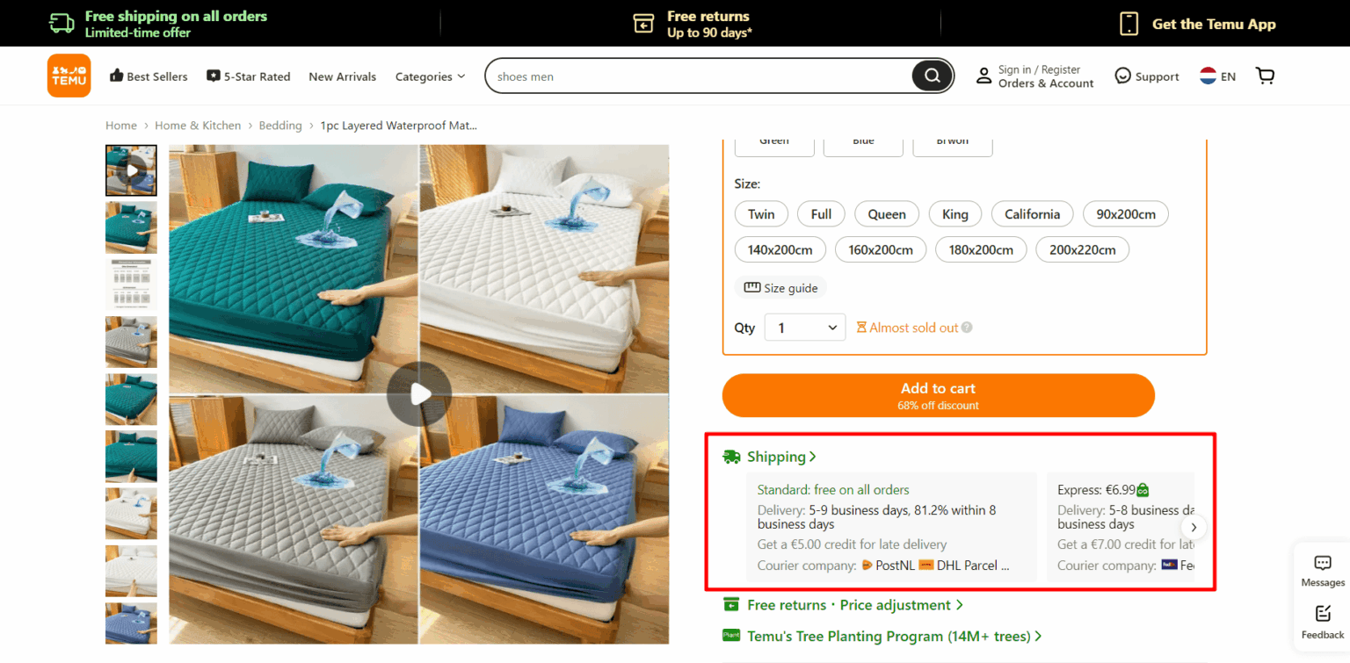Click the next arrow in the shipping options
This screenshot has height=663, width=1350.
pyautogui.click(x=1193, y=527)
